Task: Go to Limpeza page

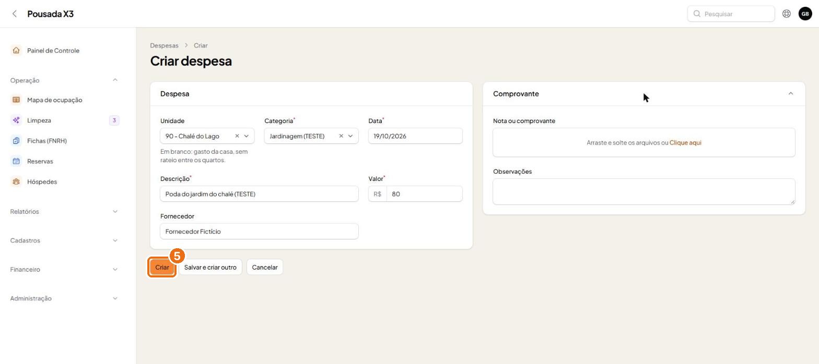Action: (x=39, y=120)
